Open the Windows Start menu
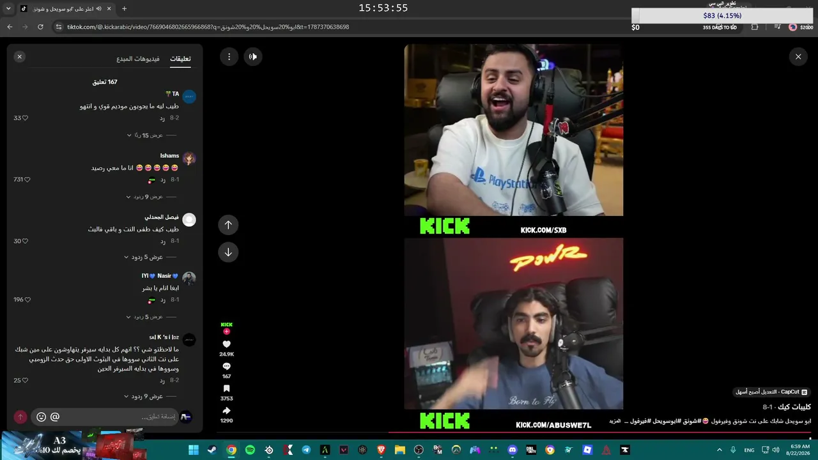This screenshot has height=460, width=818. [193, 450]
